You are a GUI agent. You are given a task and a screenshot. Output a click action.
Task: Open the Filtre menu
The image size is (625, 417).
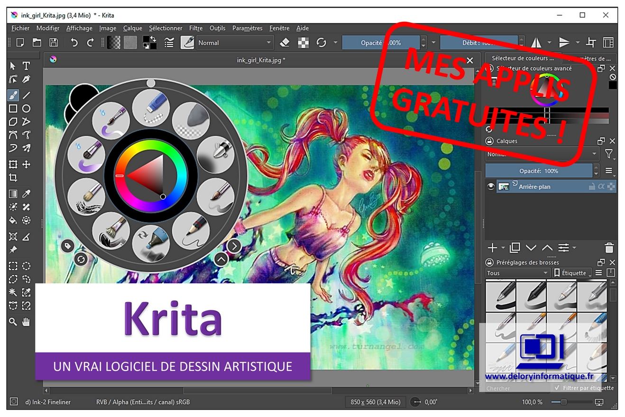tap(195, 28)
